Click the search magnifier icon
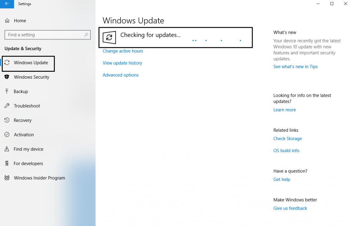 pyautogui.click(x=86, y=35)
